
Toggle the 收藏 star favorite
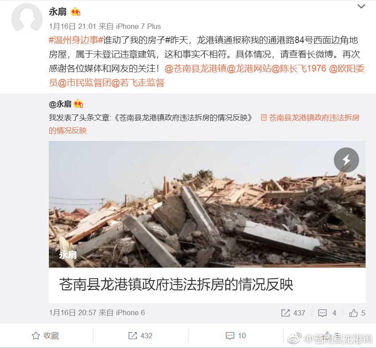(x=45, y=336)
